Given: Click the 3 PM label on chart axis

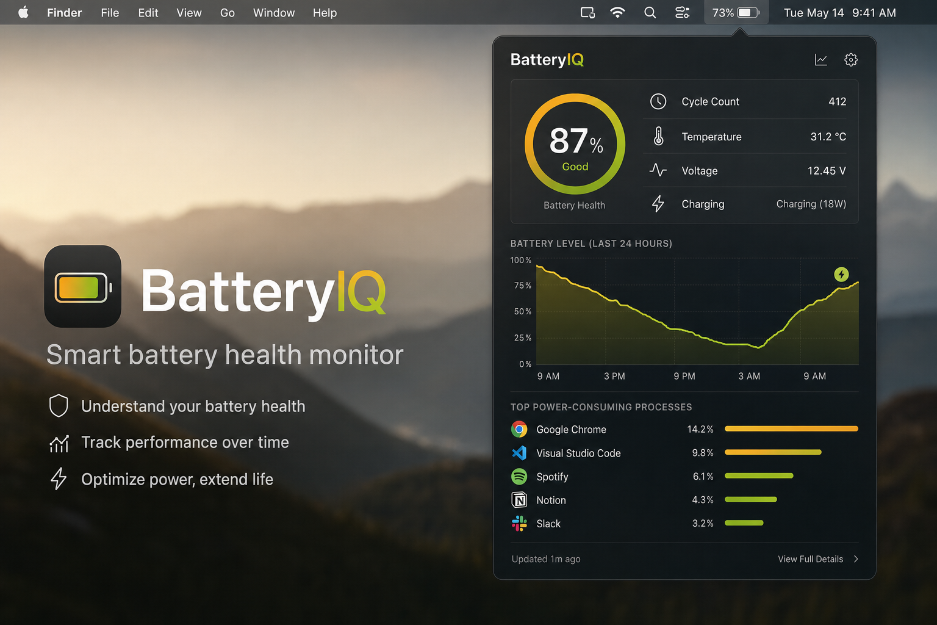Looking at the screenshot, I should (614, 376).
